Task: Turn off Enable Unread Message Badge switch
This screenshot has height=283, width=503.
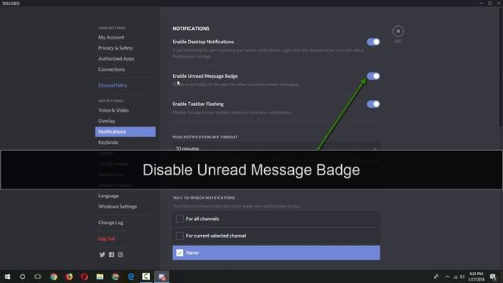Action: pos(373,76)
